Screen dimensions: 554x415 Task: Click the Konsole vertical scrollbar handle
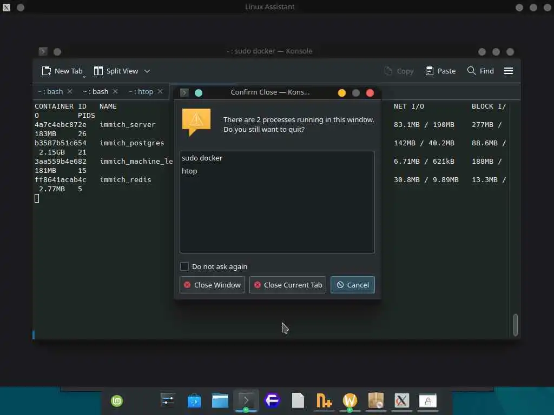[x=516, y=325]
